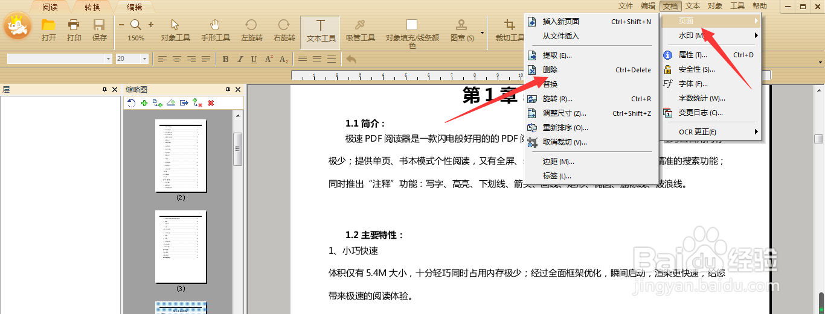
Task: Pick the 吸管工具 eyedropper
Action: point(360,30)
